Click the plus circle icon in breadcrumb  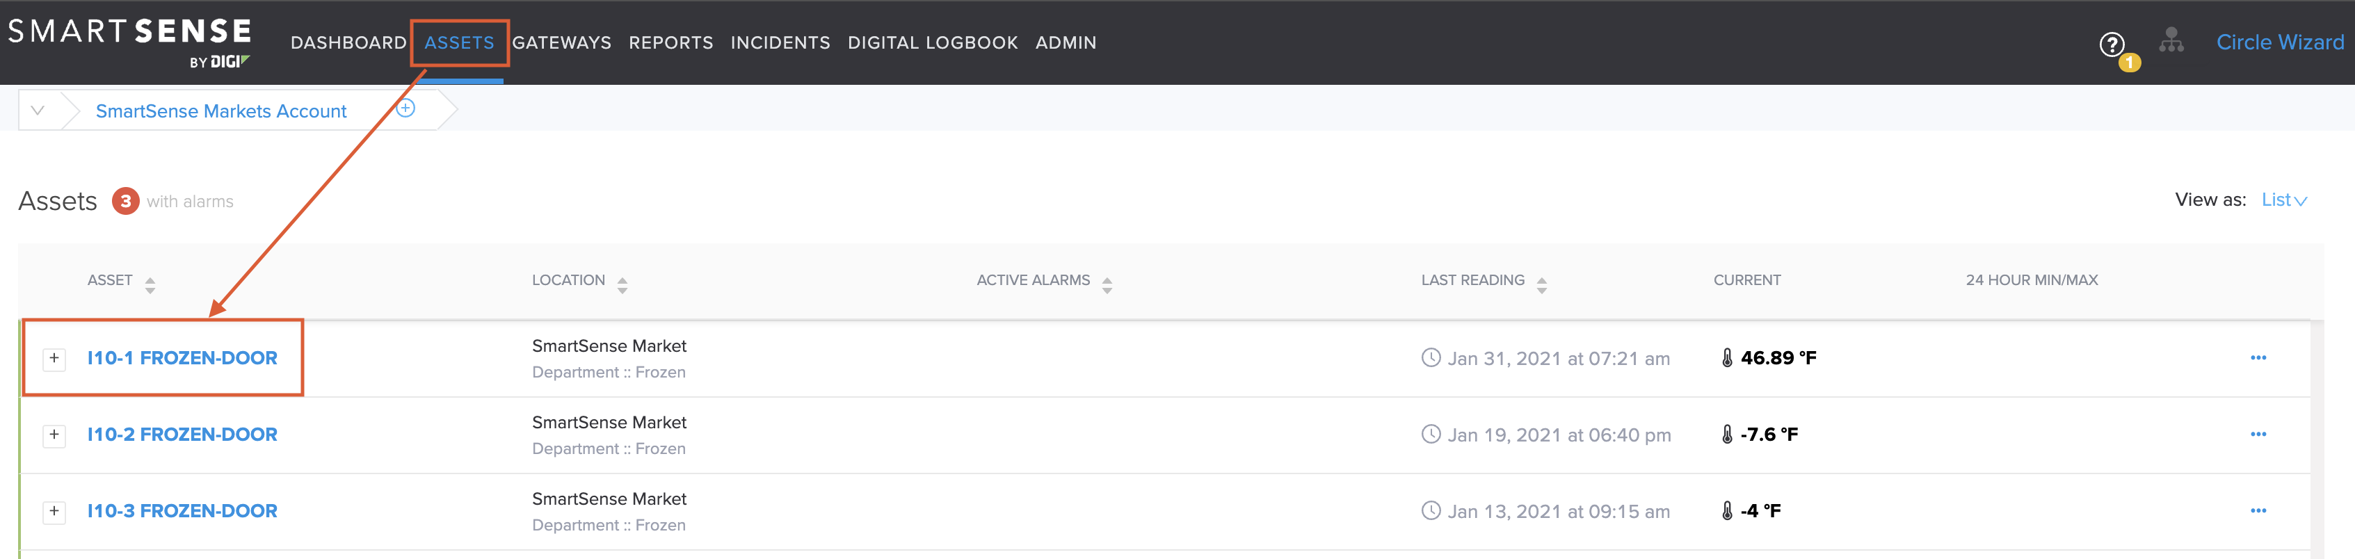[406, 108]
